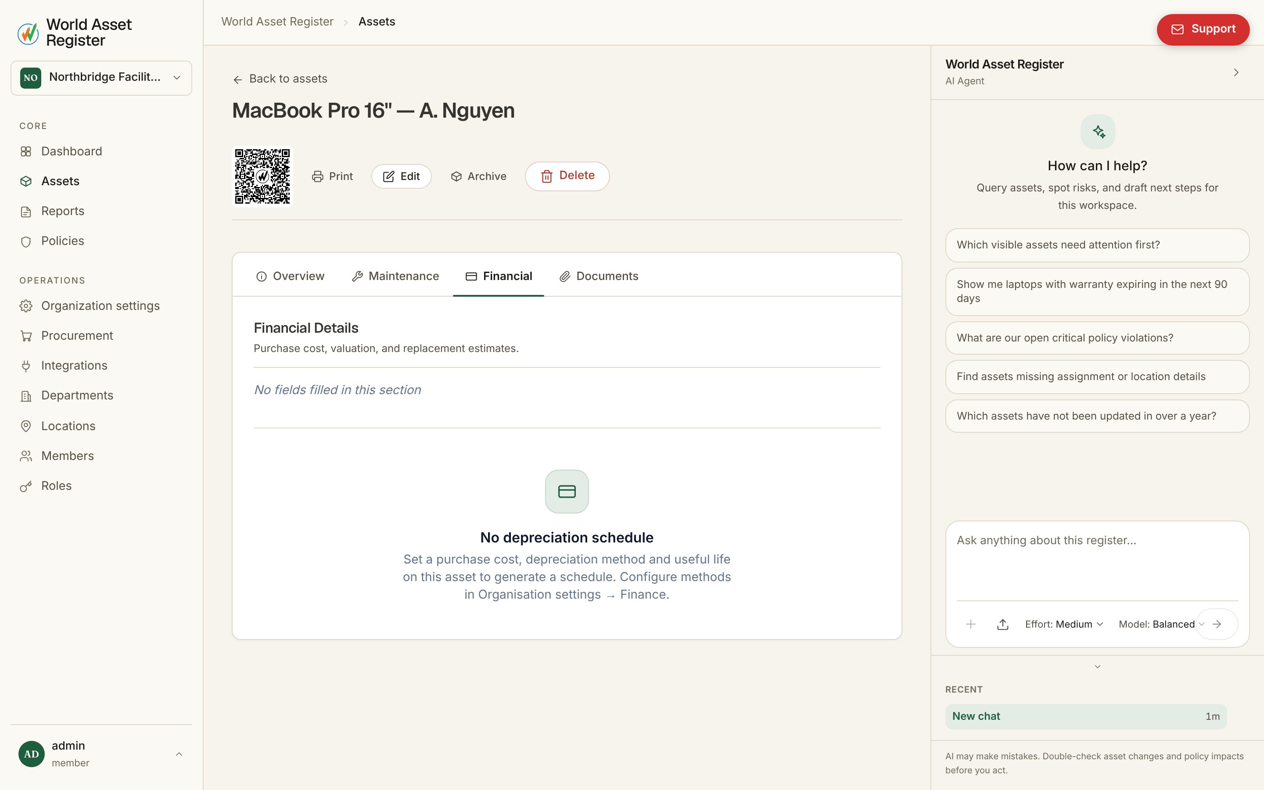Select the Financial tab
The width and height of the screenshot is (1264, 790).
coord(499,276)
